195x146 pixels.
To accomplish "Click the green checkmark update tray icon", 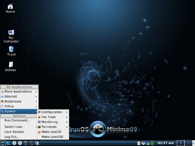I will click(x=152, y=143).
